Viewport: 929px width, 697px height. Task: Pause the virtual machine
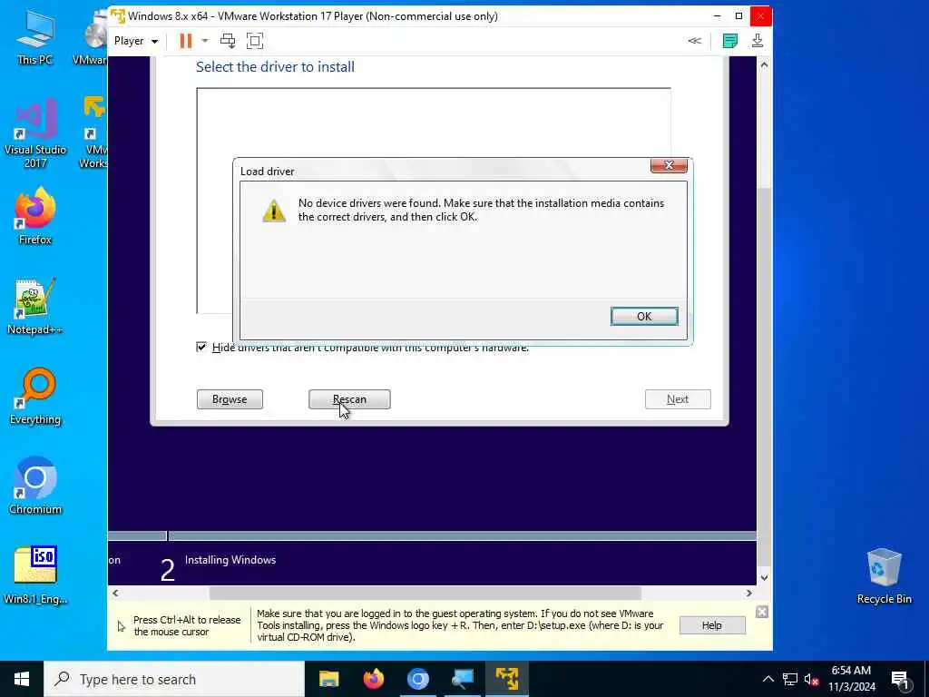click(185, 41)
